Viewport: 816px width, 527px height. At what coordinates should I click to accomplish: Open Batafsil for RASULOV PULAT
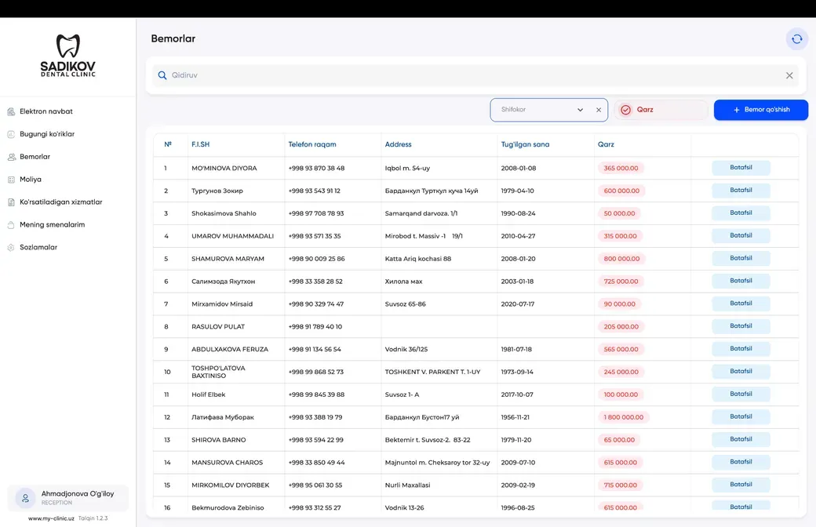(x=741, y=326)
